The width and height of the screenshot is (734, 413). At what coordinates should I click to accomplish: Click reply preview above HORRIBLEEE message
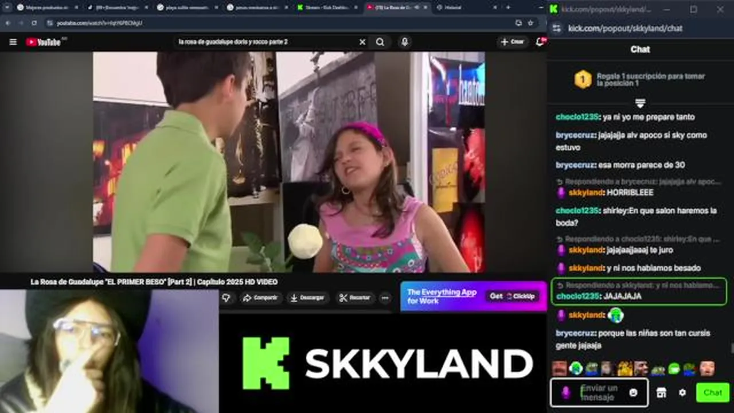[x=638, y=181]
